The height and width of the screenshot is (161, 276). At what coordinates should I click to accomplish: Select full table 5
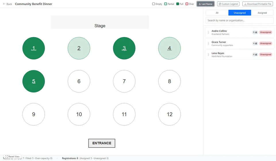point(34,81)
